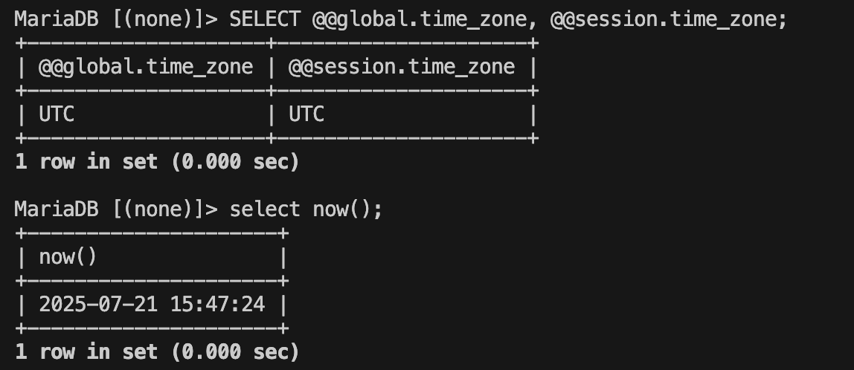Viewport: 854px width, 370px height.
Task: Click the first "1 row in set" message
Action: pos(86,161)
